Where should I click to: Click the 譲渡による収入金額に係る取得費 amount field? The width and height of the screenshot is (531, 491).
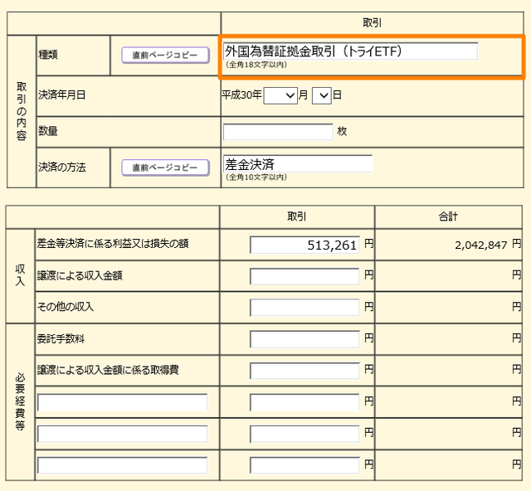point(304,371)
